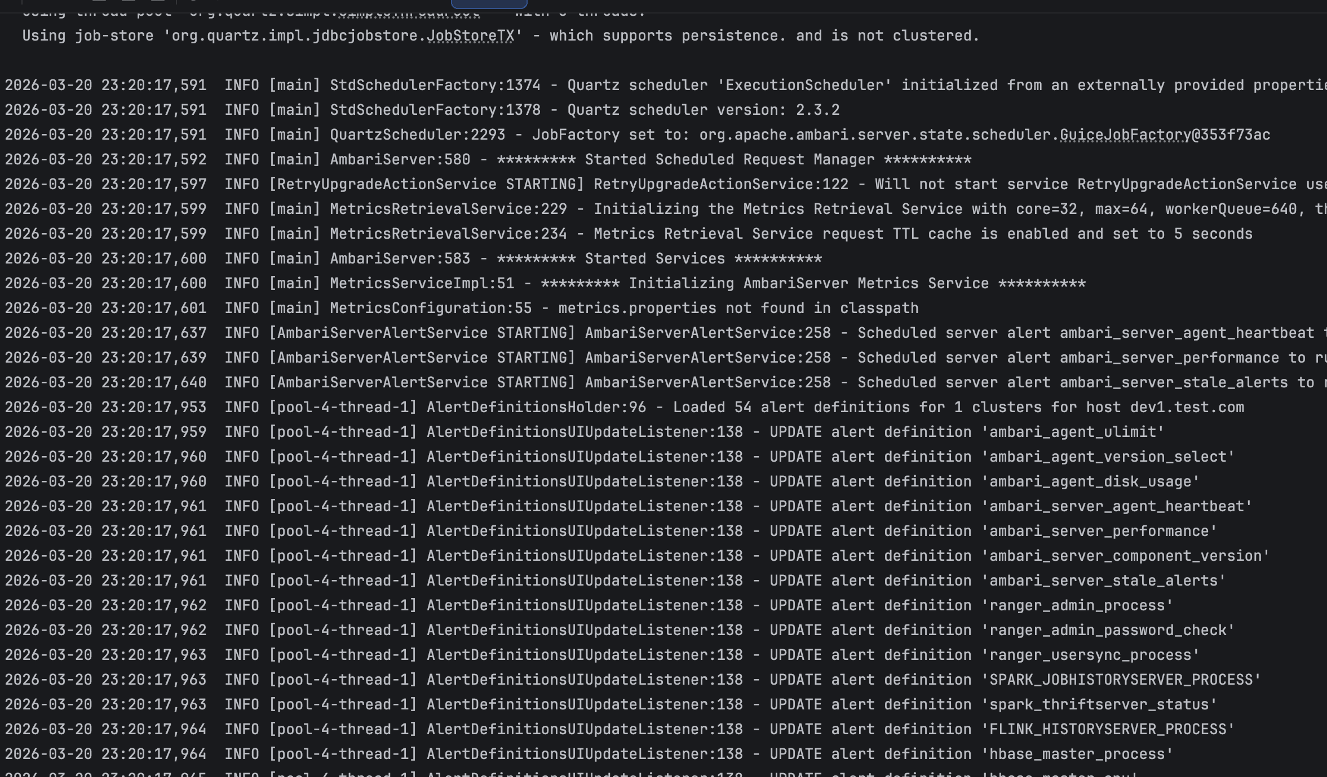Click 'ambari_agent_disk_usage' alert definition text
1327x777 pixels.
(x=1090, y=482)
